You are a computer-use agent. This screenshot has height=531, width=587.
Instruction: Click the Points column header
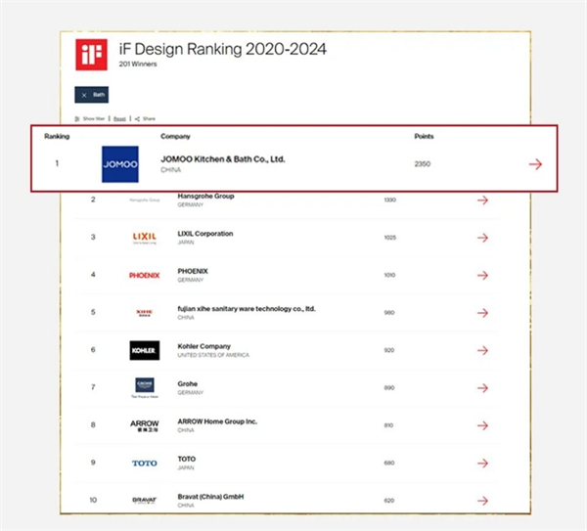click(424, 136)
